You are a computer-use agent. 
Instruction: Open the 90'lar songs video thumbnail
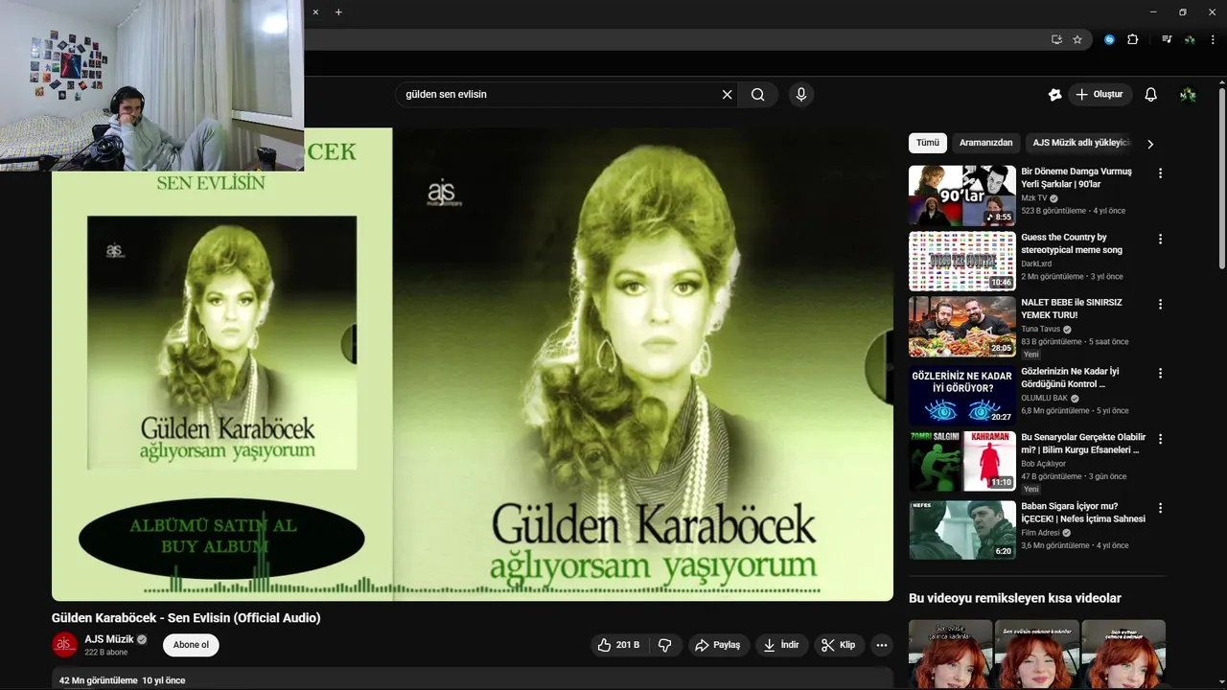point(962,195)
